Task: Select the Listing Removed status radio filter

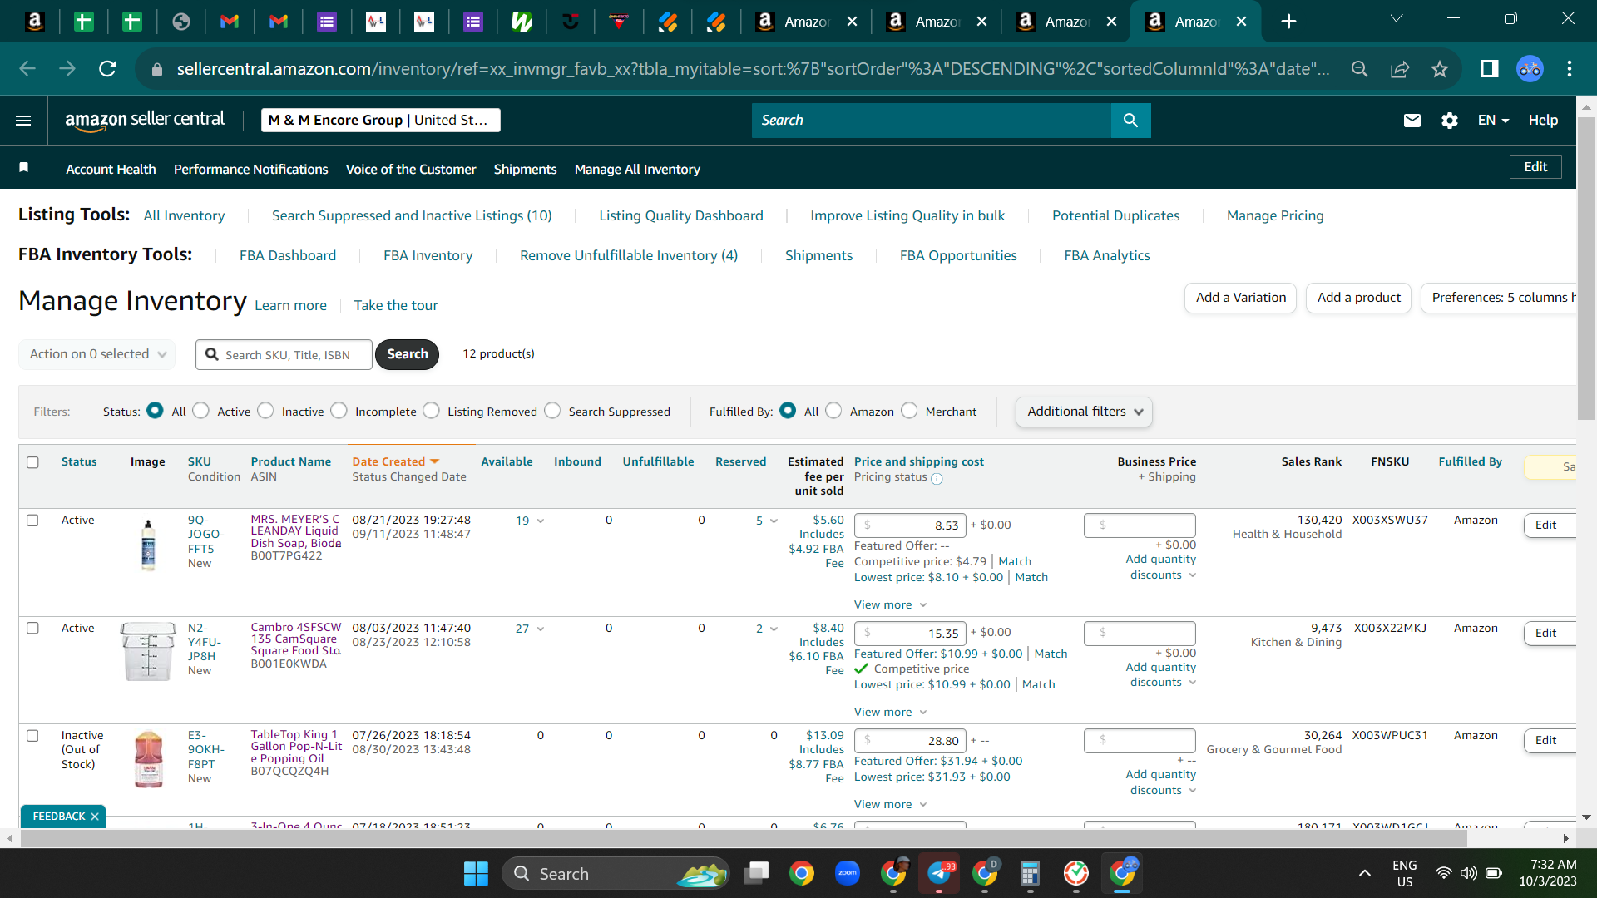Action: click(x=431, y=411)
